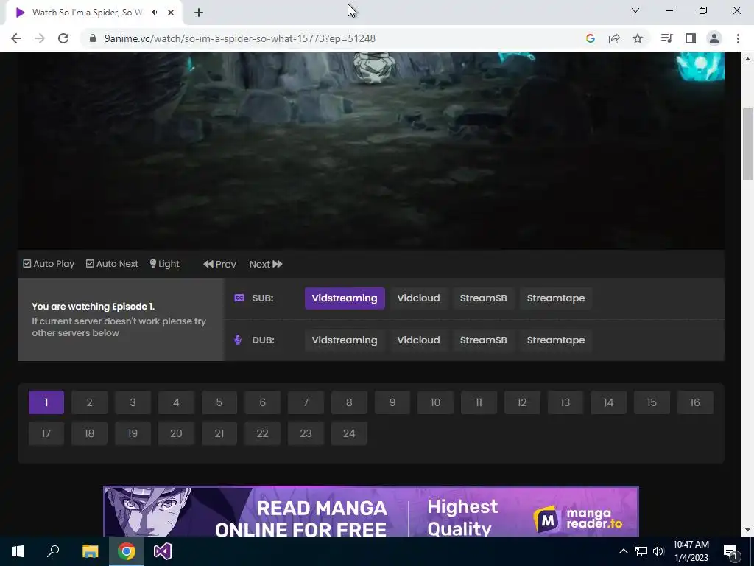Open episode 6

263,402
